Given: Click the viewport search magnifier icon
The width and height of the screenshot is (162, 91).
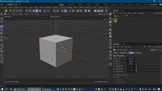Looking at the screenshot, I should (2, 14).
